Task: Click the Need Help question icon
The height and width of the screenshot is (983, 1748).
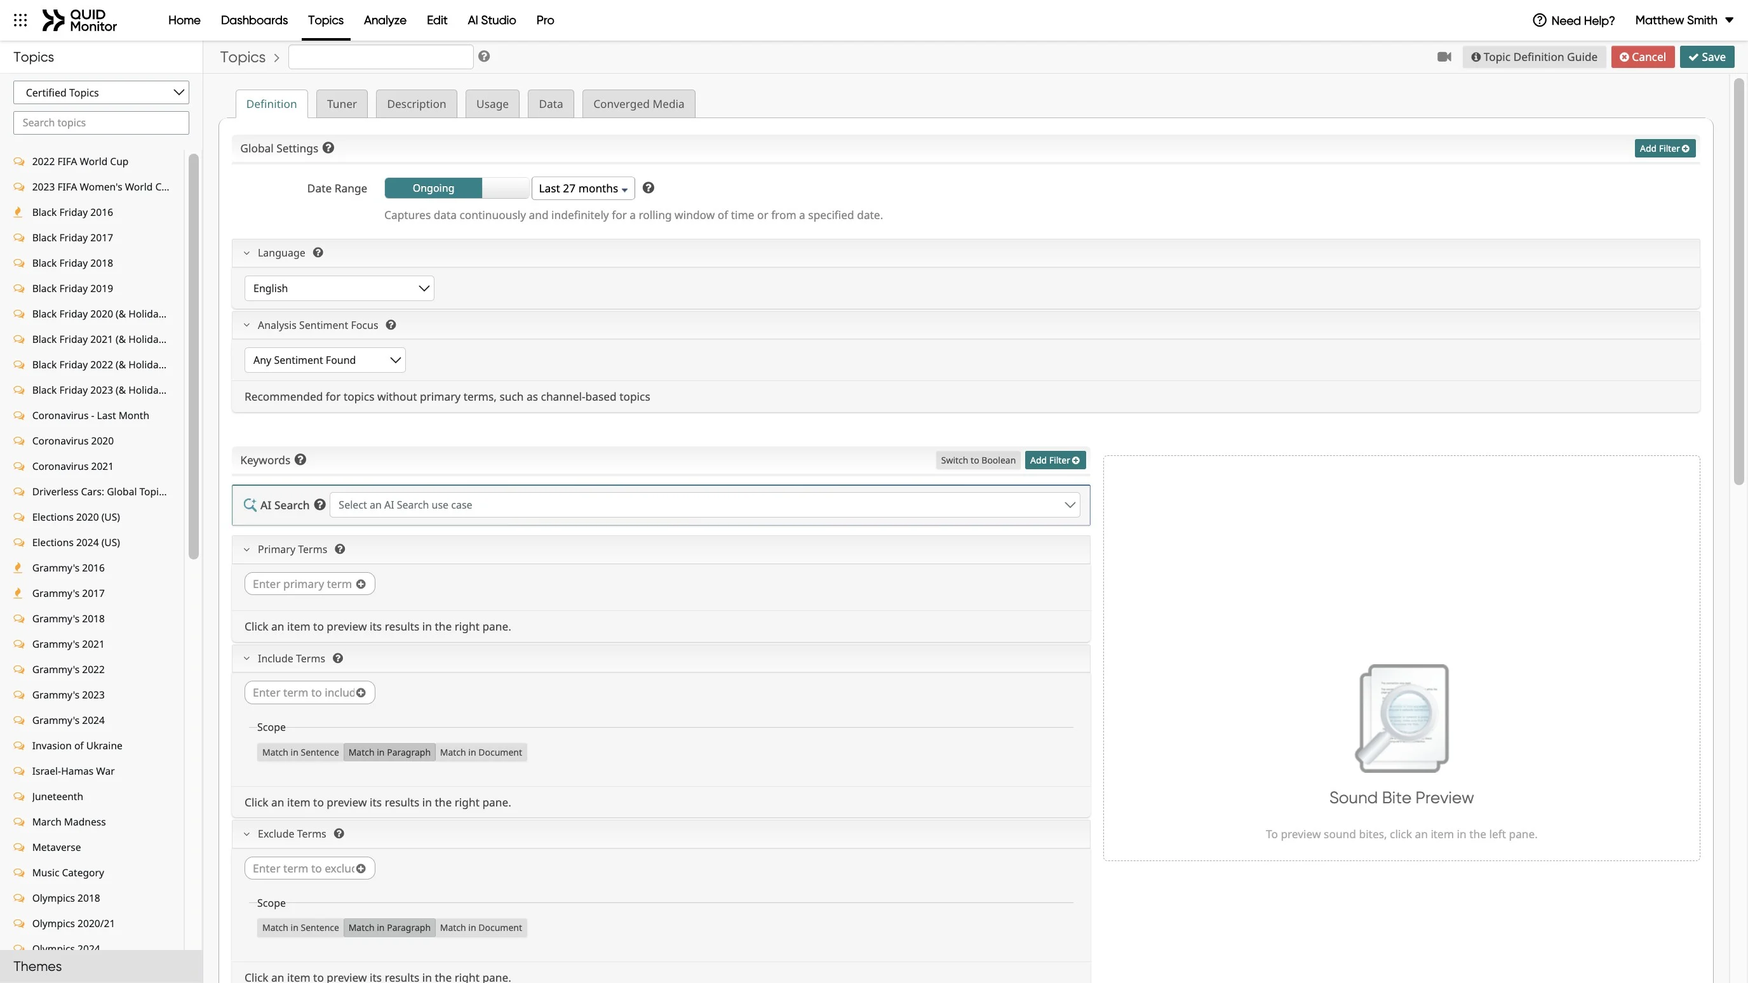Action: [1539, 20]
